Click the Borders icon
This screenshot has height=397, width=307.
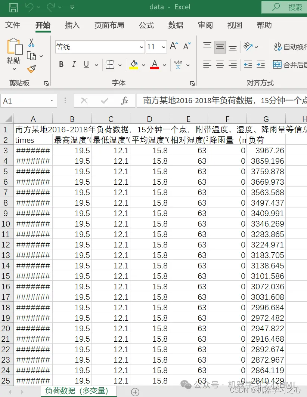click(x=110, y=65)
